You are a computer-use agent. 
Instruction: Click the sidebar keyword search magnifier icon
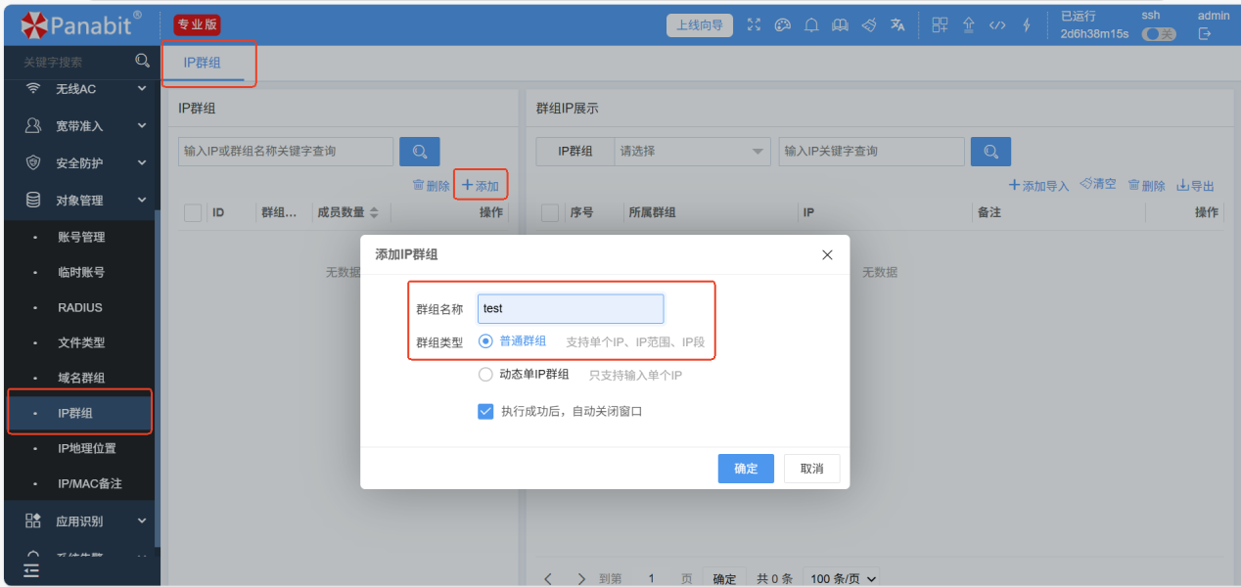click(142, 62)
